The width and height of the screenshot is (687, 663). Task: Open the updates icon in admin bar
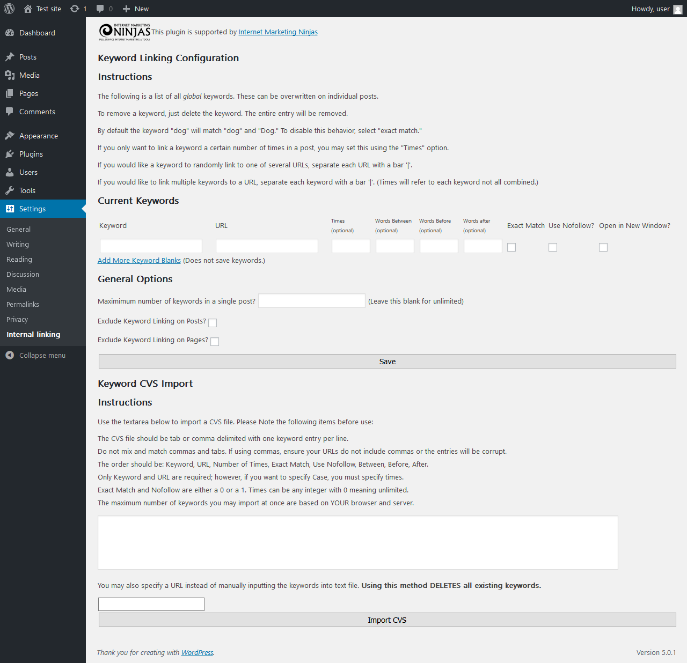coord(75,9)
